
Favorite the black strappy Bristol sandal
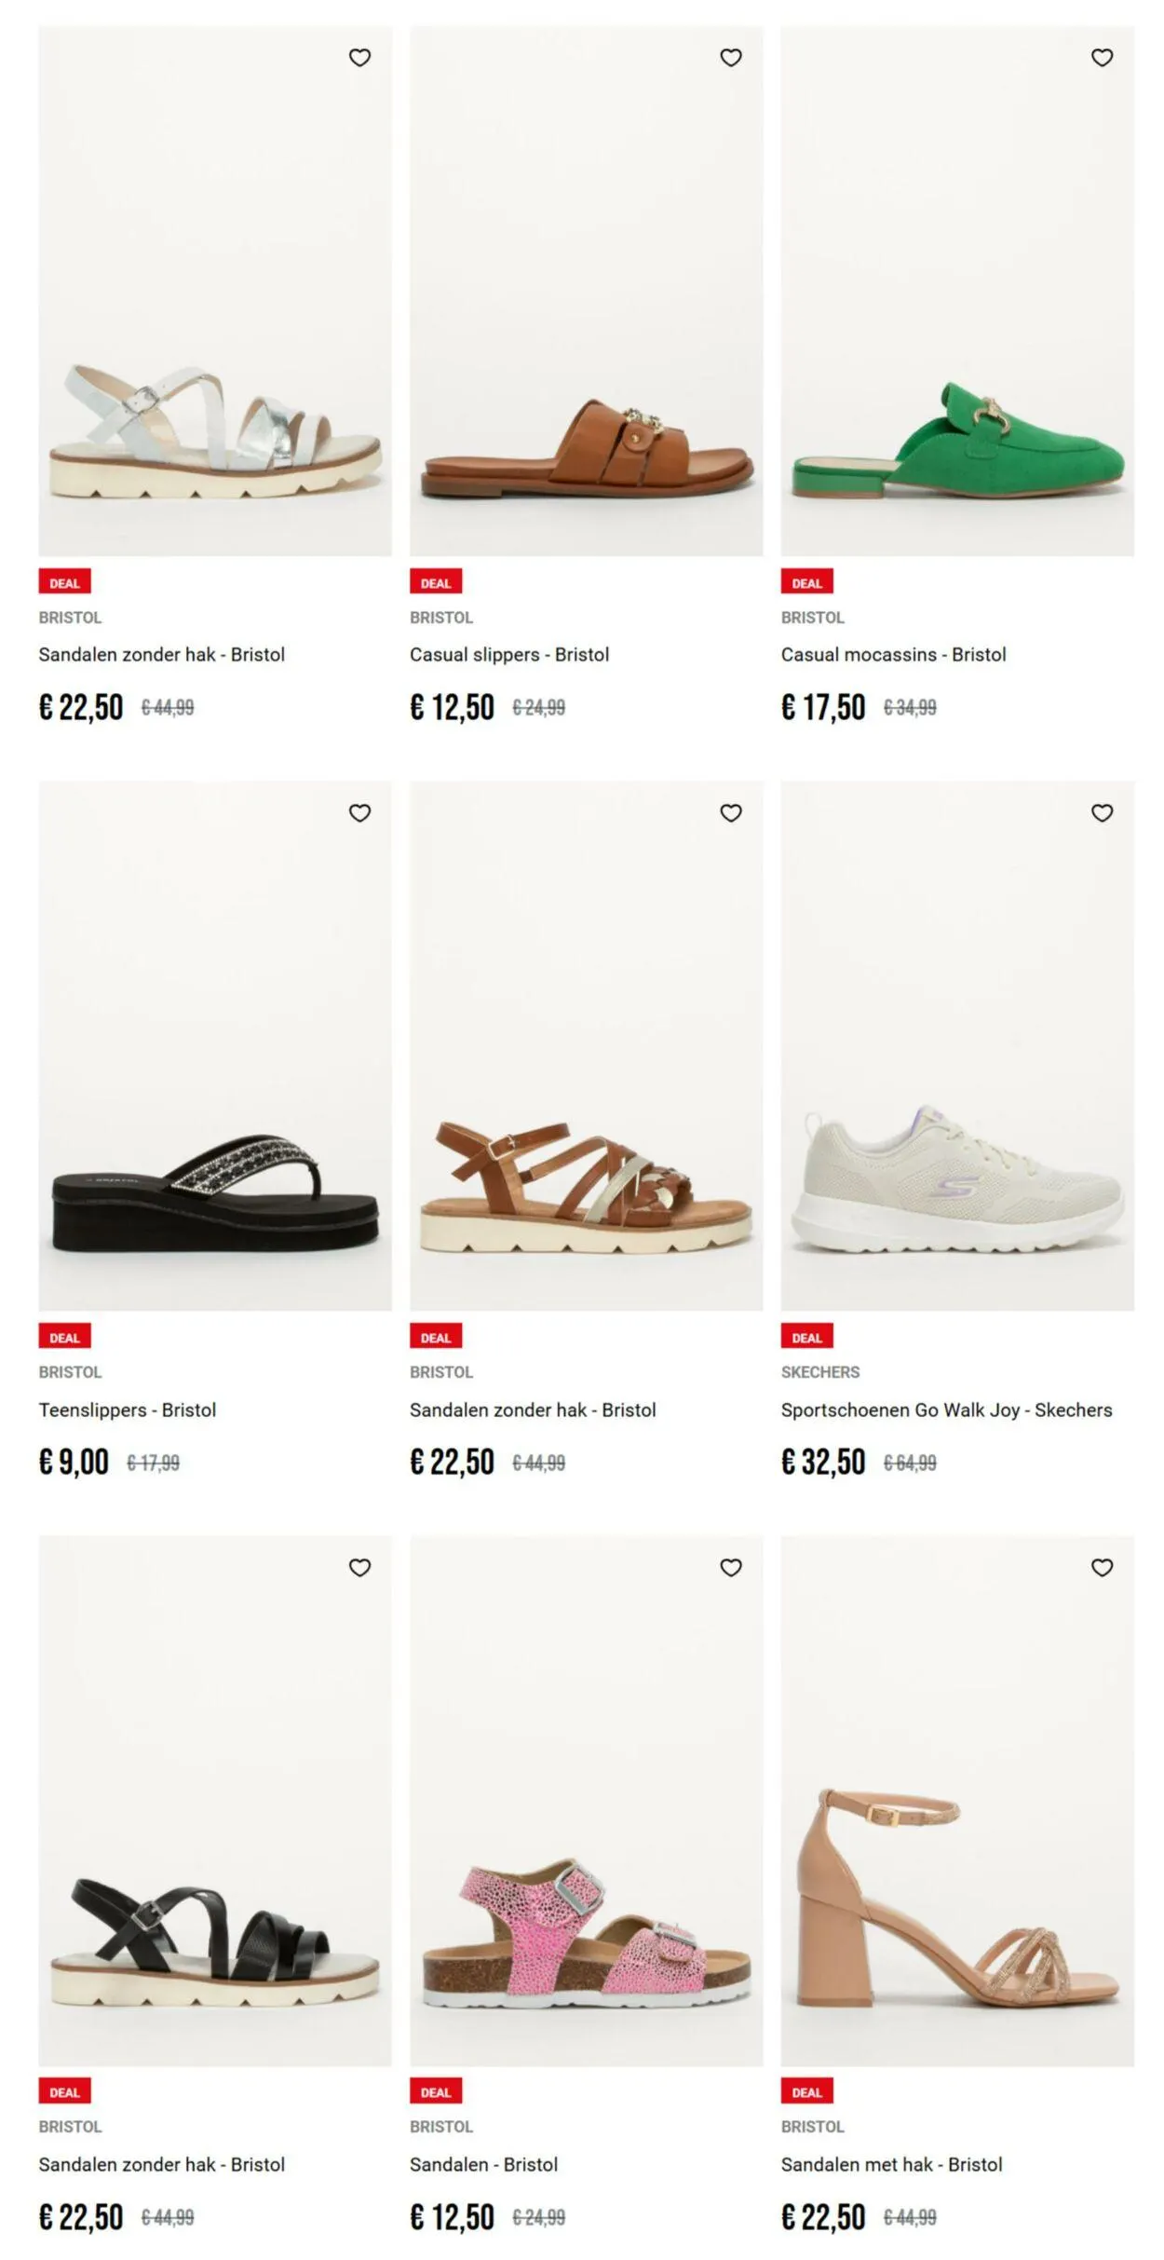coord(359,1568)
